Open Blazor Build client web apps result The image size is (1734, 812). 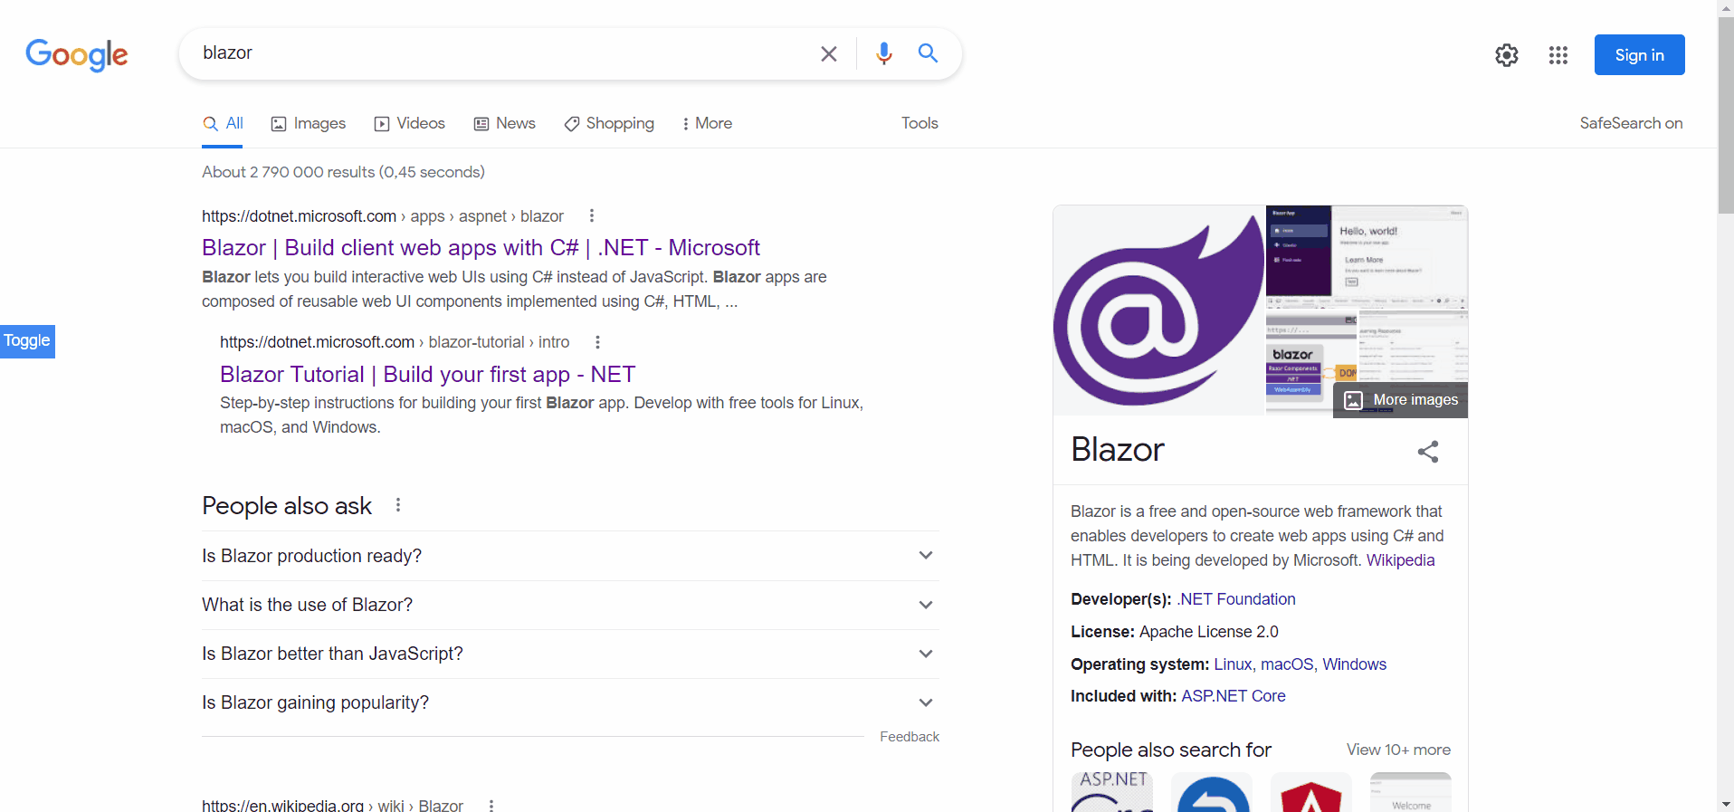[481, 248]
